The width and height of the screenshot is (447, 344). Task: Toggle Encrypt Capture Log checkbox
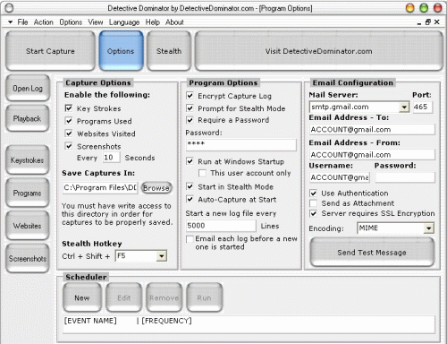[x=190, y=96]
